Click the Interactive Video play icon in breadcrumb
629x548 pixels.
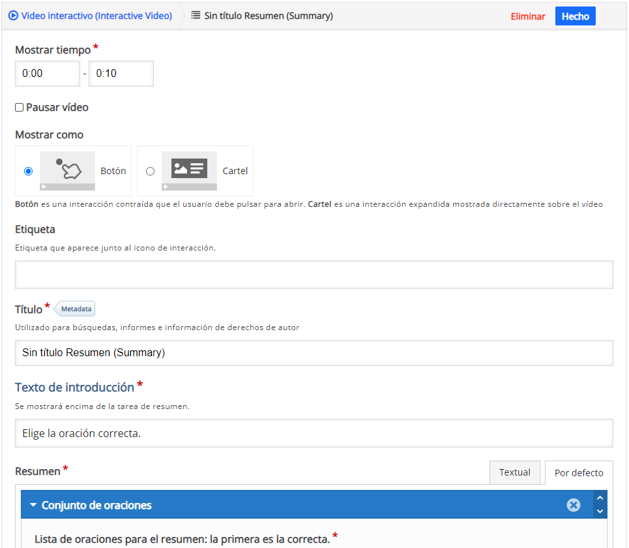[13, 16]
